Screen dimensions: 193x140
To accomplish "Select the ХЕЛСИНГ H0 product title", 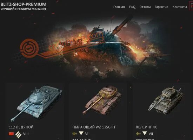I will tap(147, 127).
